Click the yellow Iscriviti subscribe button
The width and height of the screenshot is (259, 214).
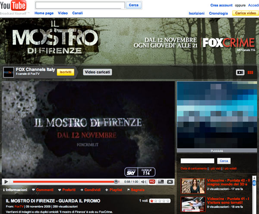pyautogui.click(x=66, y=72)
